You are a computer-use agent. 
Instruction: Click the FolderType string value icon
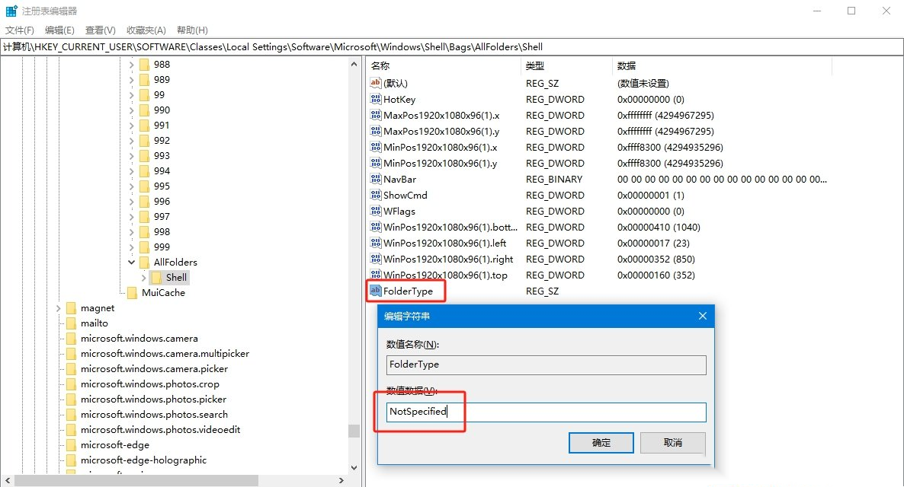375,291
